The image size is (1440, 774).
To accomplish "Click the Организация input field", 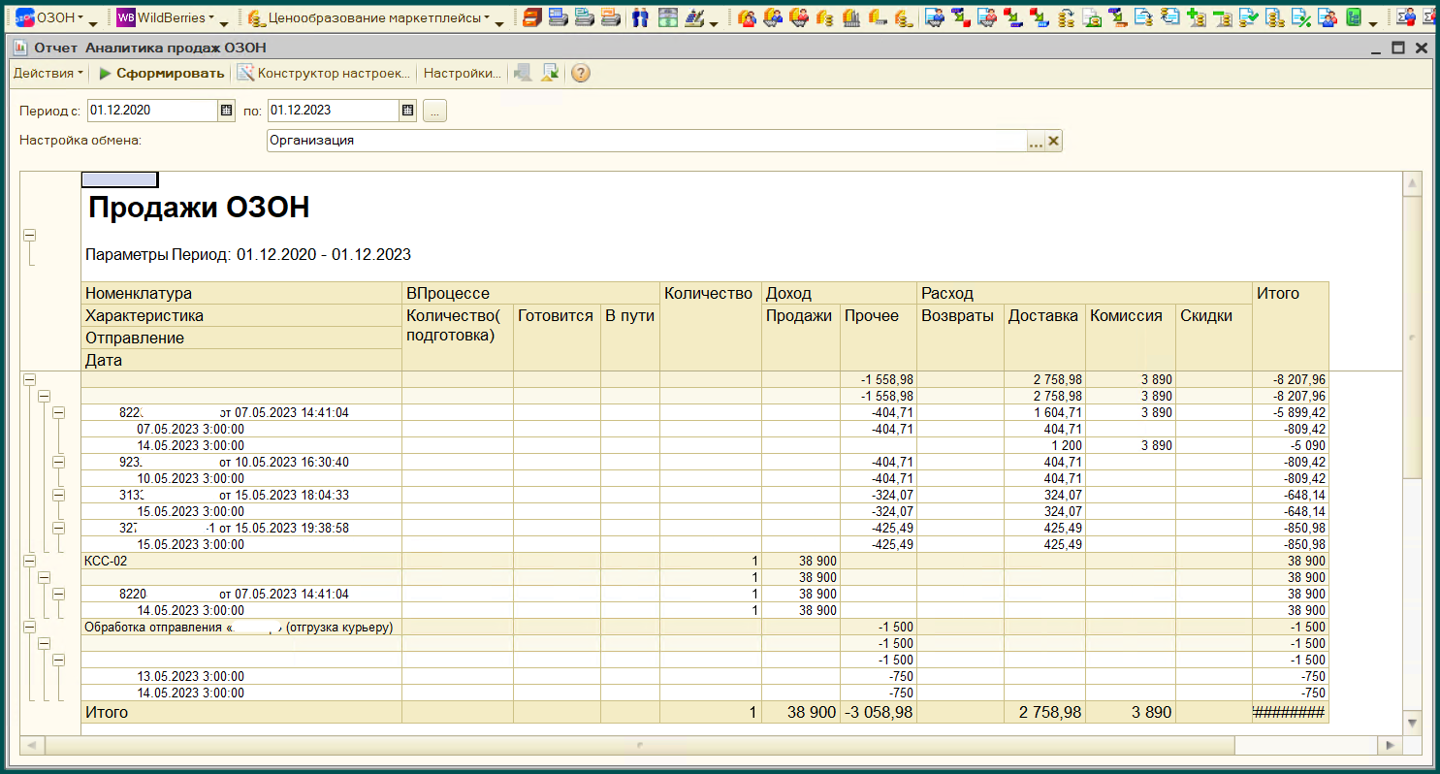I will point(647,141).
